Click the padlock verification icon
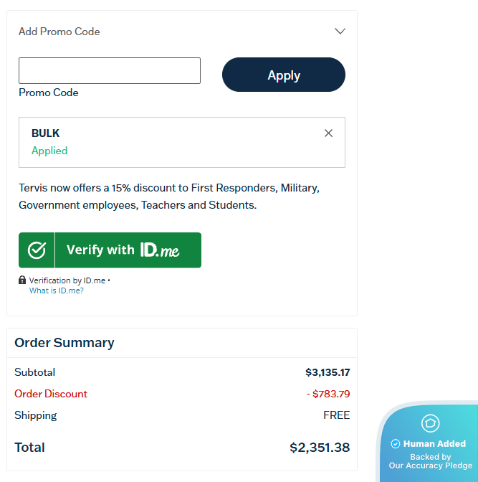Viewport: 478px width, 482px height. [x=22, y=280]
